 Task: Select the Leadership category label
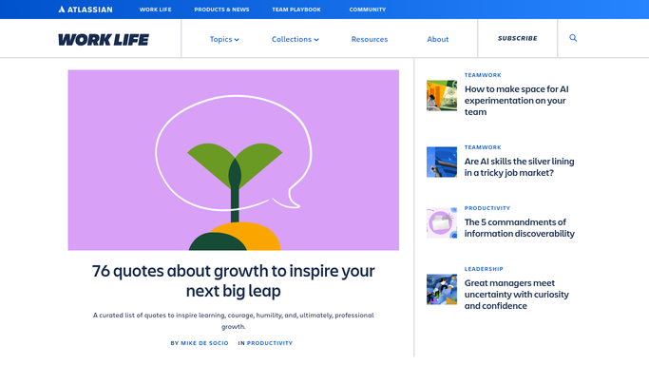click(x=484, y=269)
